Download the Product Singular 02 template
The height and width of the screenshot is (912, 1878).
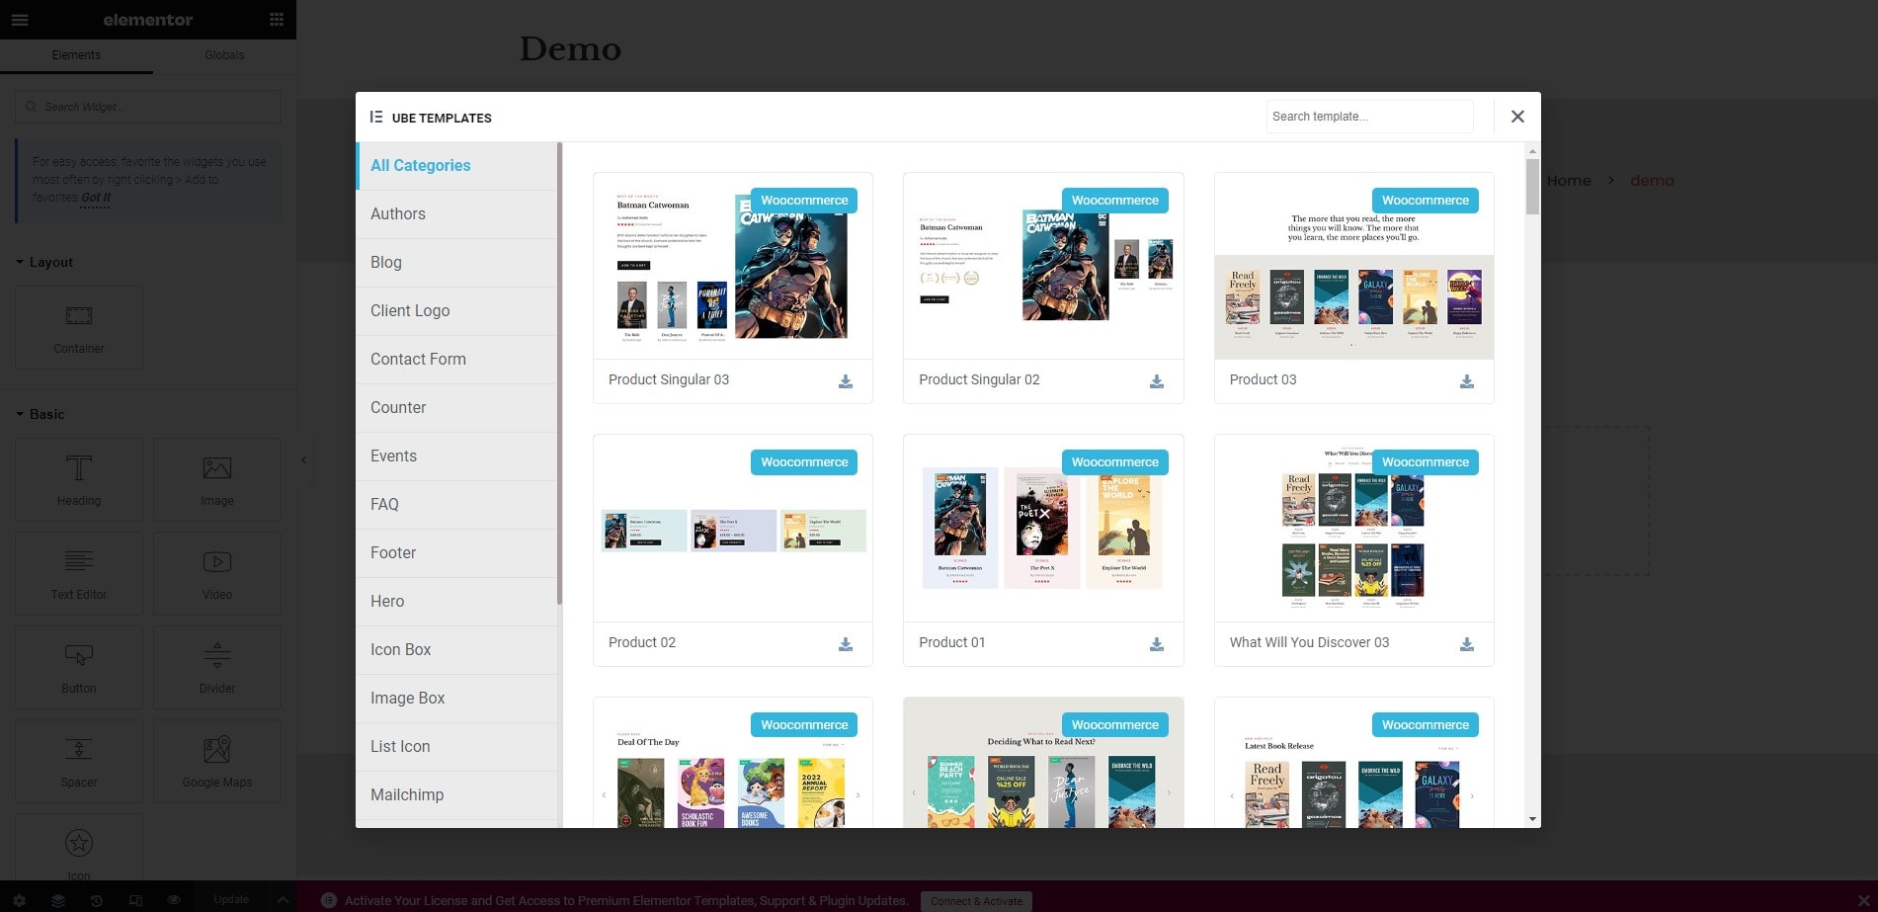[1157, 381]
